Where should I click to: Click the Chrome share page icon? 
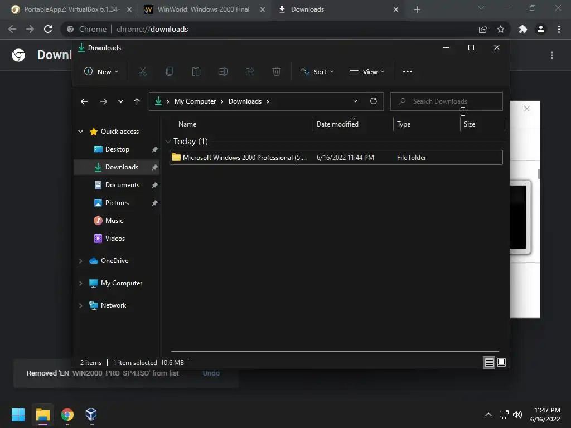(483, 29)
